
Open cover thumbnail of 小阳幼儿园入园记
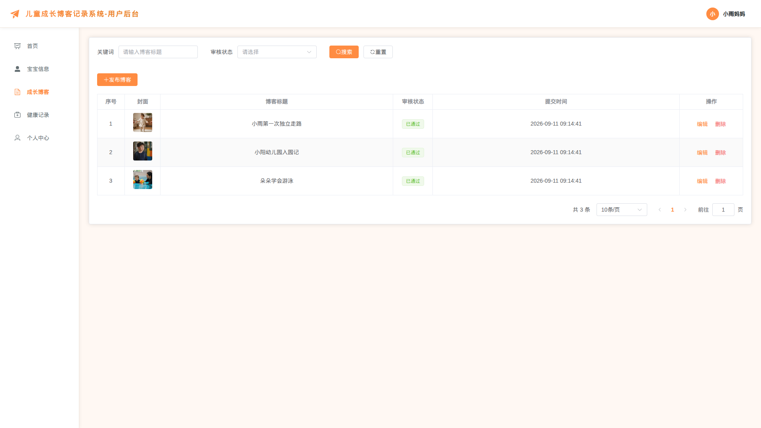(x=142, y=151)
